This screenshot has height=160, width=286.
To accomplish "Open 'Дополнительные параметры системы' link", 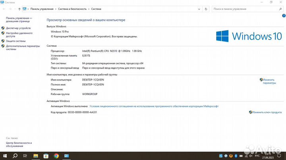I will coord(23,48).
